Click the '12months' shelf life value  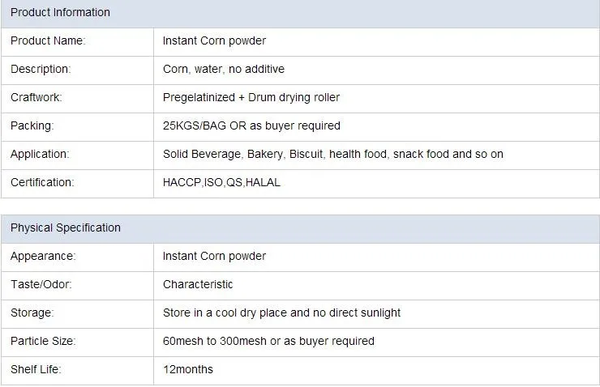(x=188, y=369)
